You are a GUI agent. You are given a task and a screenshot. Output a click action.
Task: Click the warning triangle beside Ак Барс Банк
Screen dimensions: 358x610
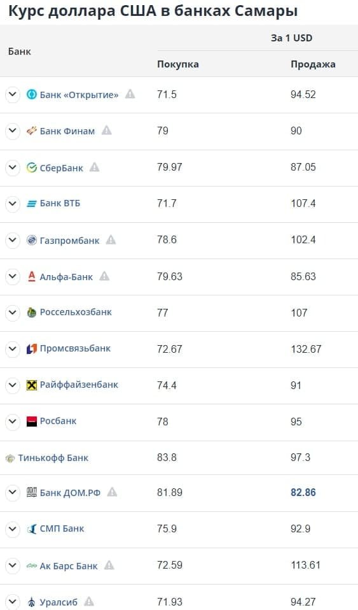click(x=109, y=565)
